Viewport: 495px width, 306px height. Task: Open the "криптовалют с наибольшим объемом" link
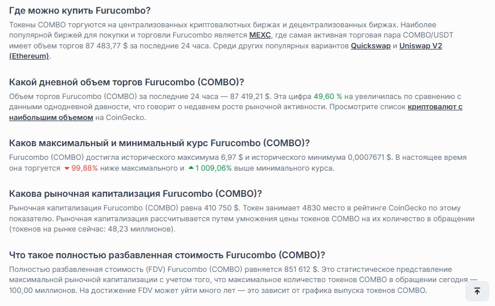435,106
